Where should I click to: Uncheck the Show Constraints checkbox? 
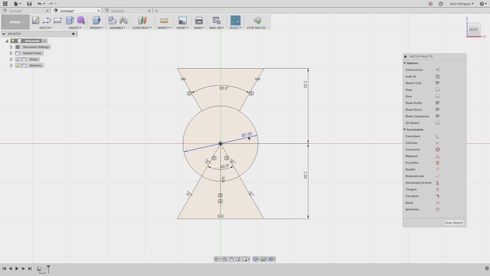[437, 116]
